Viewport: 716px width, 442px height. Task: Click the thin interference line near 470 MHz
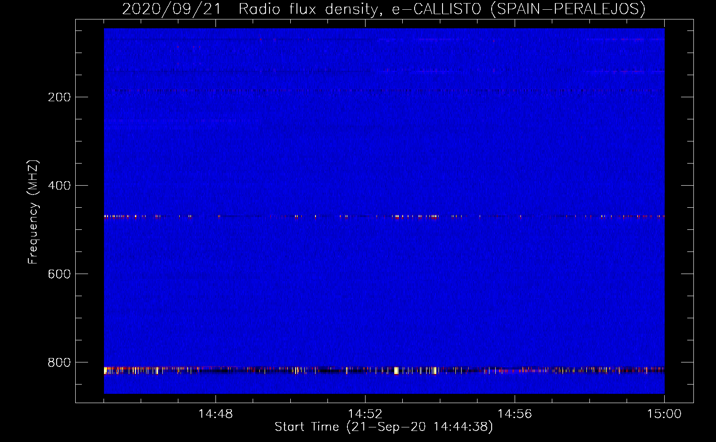pyautogui.click(x=384, y=217)
